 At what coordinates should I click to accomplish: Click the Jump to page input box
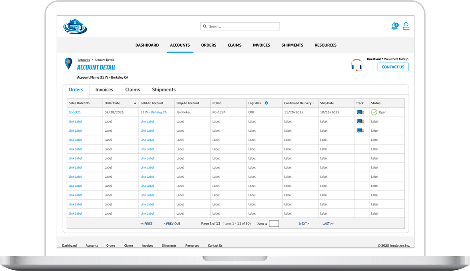click(274, 224)
